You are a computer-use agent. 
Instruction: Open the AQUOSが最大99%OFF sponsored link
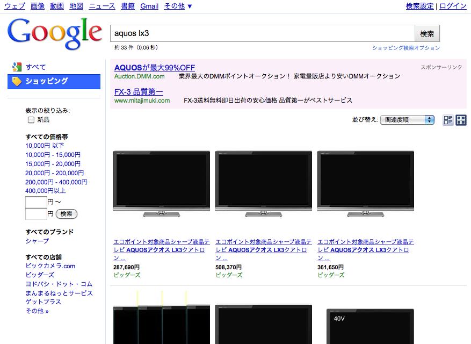[x=155, y=68]
